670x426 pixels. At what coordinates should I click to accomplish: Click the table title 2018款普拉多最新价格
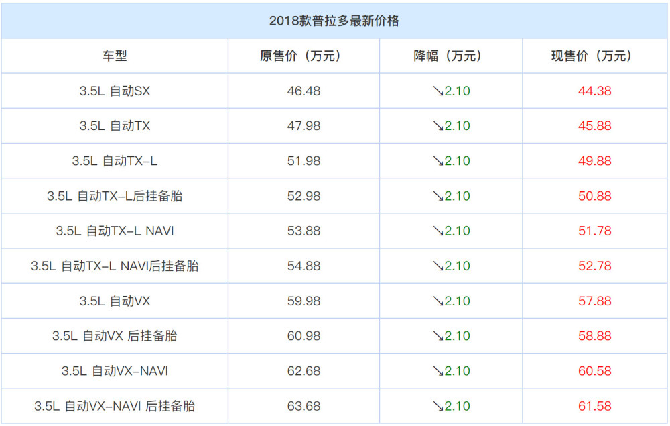[334, 21]
